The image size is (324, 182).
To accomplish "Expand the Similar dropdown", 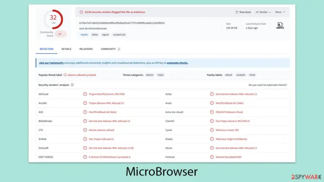I will [x=263, y=12].
